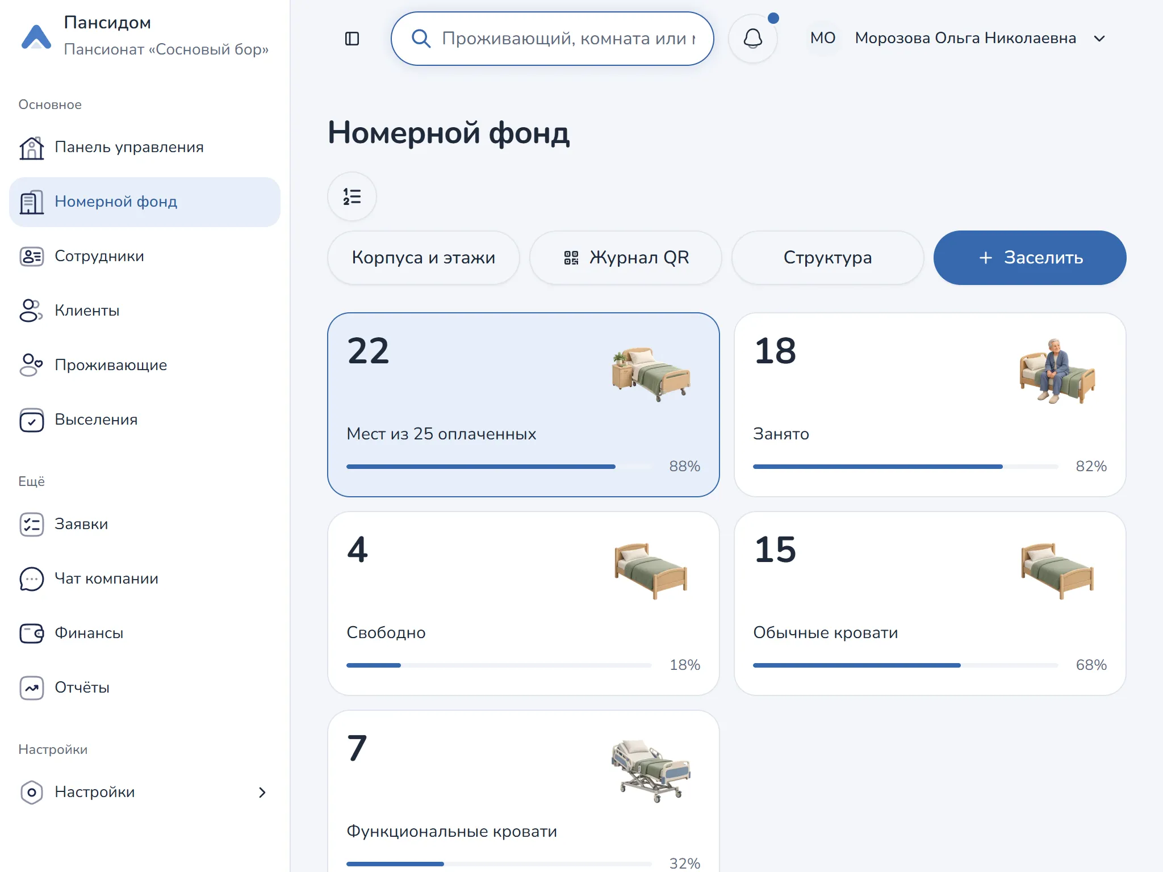Screen dimensions: 1163x872
Task: Open Панель управления menu item
Action: click(x=145, y=148)
